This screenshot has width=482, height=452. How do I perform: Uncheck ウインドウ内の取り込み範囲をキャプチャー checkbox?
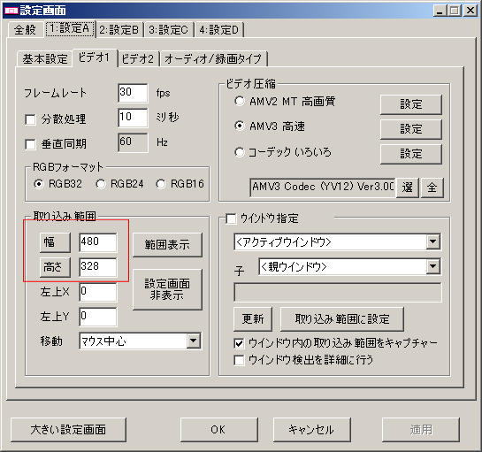click(x=239, y=343)
